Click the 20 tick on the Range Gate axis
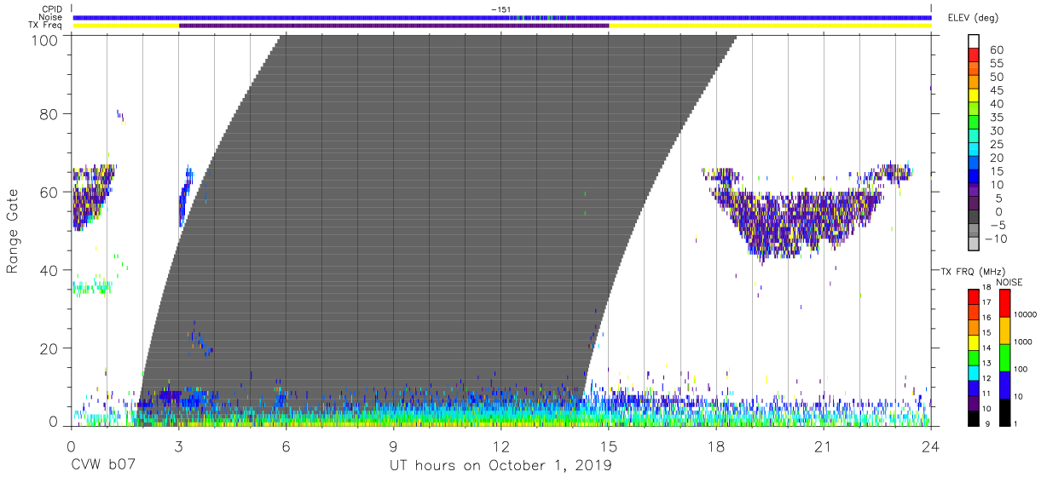 click(x=49, y=348)
